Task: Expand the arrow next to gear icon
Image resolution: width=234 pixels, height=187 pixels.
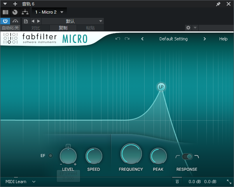Action: (x=195, y=28)
